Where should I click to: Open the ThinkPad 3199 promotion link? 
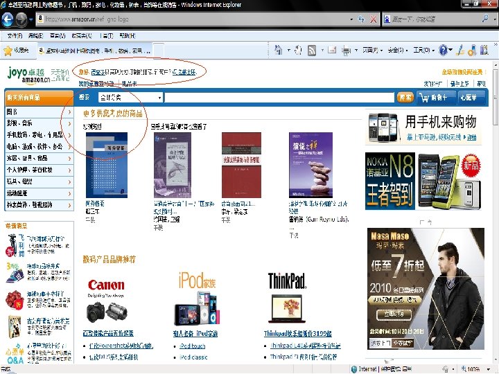tap(298, 333)
